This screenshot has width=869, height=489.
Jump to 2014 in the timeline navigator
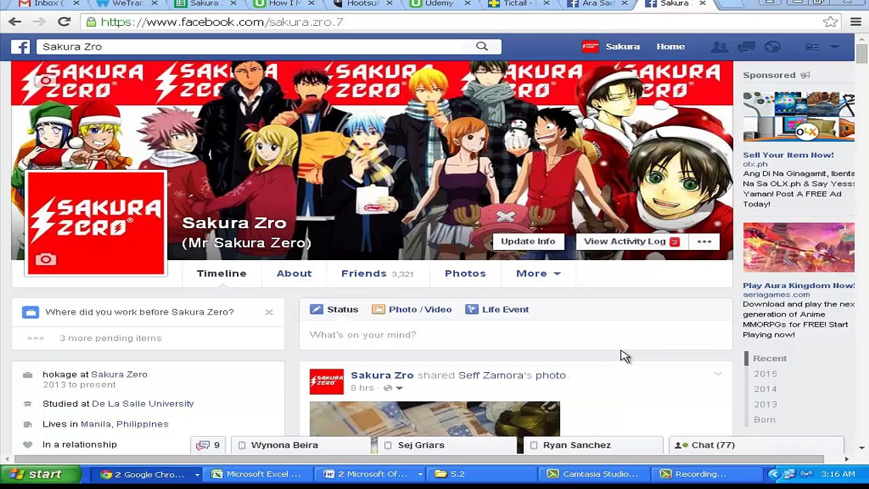pos(765,388)
